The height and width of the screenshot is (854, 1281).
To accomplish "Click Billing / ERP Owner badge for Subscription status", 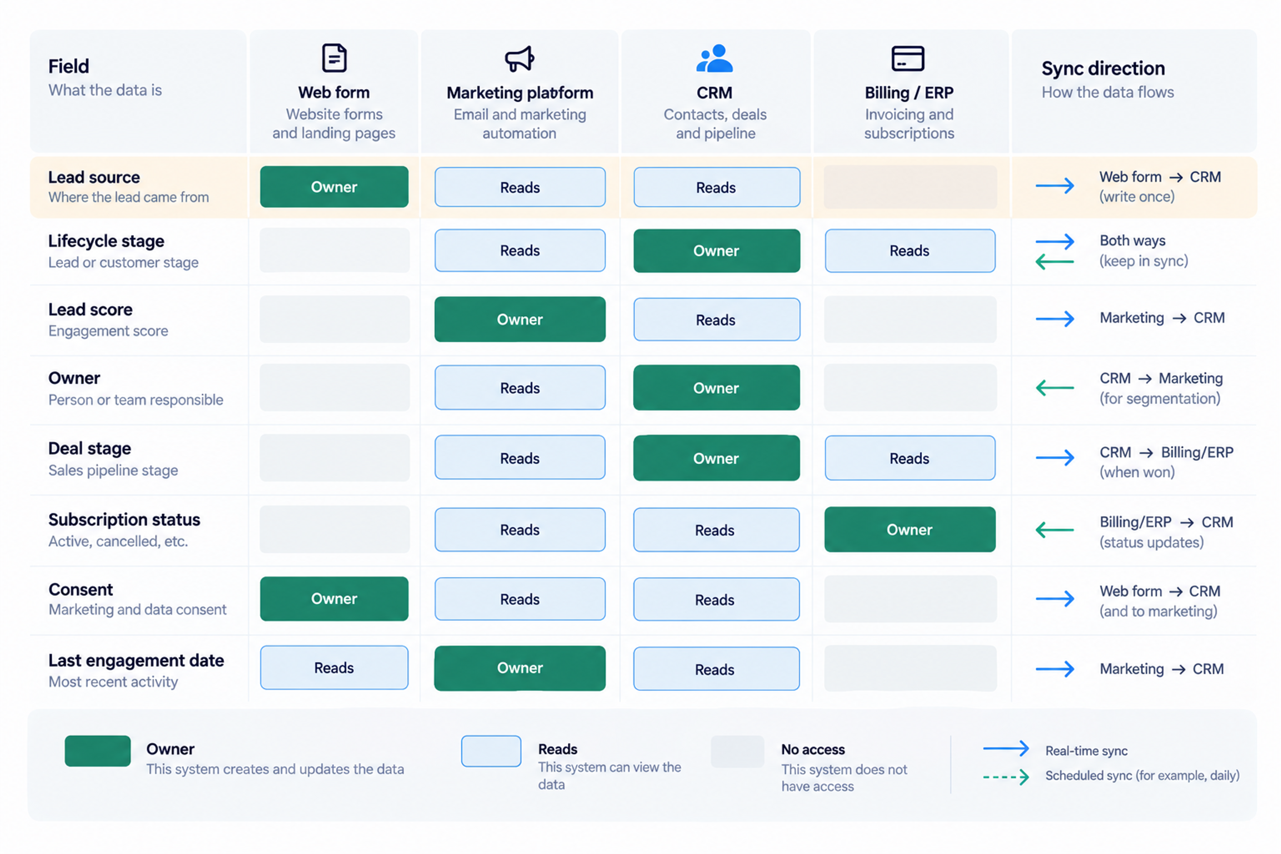I will (x=910, y=530).
